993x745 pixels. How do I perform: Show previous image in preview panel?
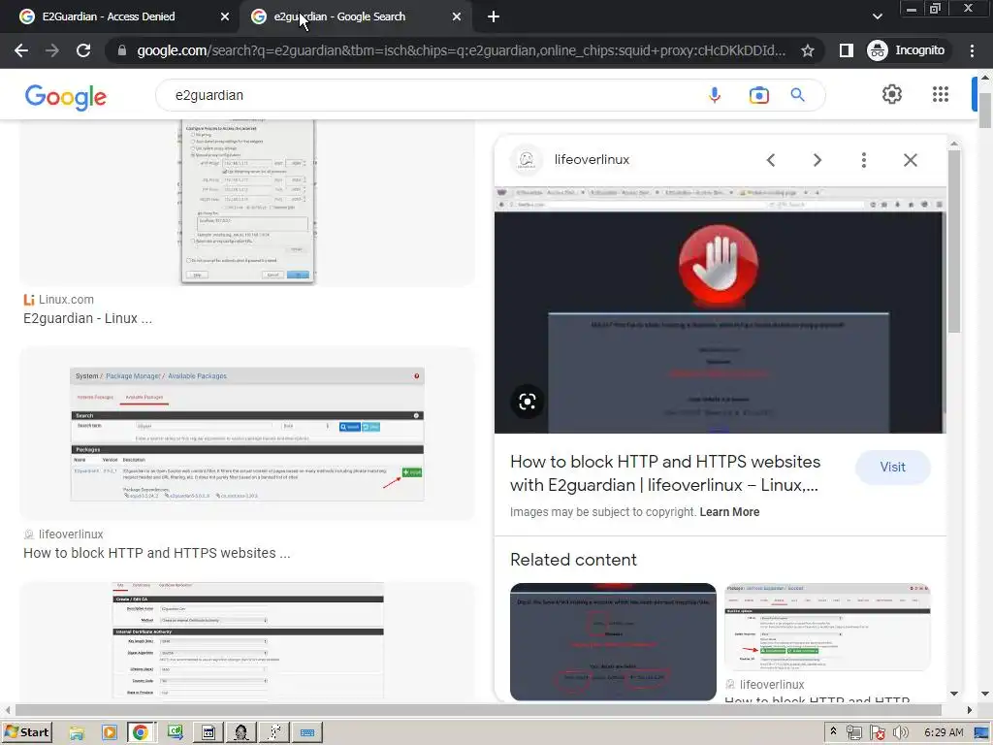[x=771, y=160]
